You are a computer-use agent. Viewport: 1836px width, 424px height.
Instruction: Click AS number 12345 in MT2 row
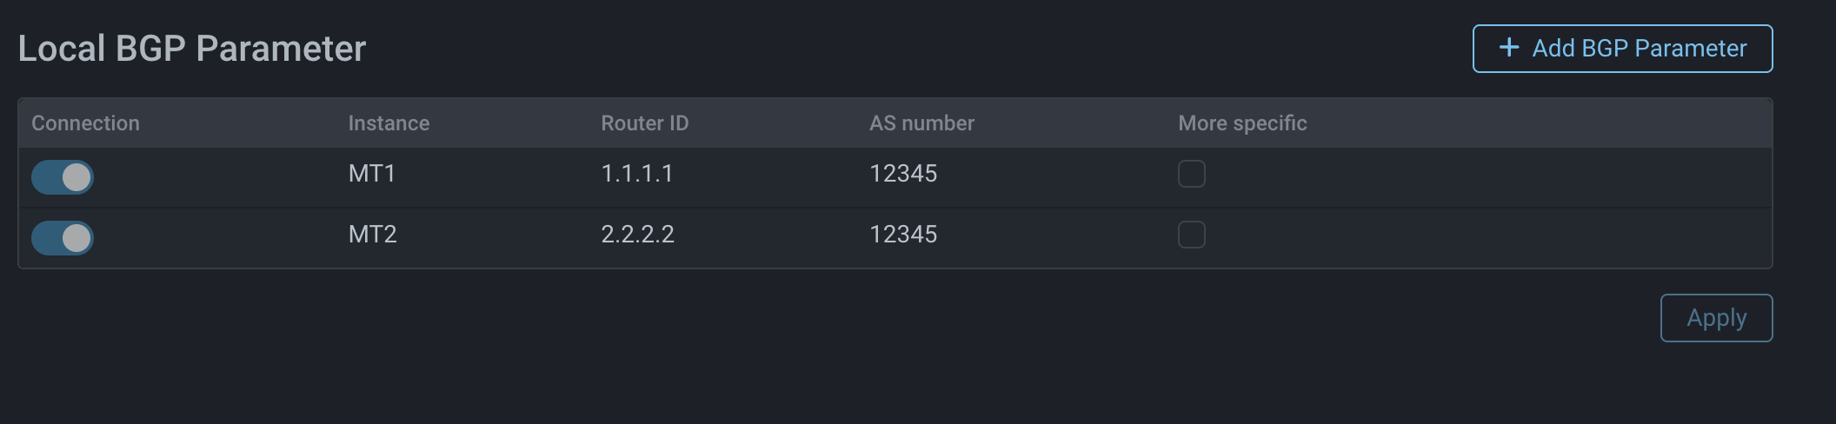pyautogui.click(x=903, y=235)
